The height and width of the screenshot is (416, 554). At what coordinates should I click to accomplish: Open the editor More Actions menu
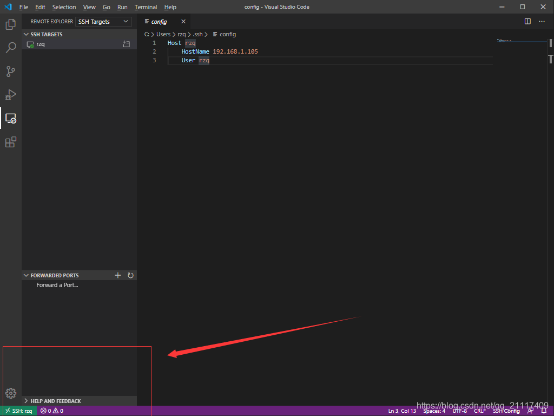pos(542,22)
